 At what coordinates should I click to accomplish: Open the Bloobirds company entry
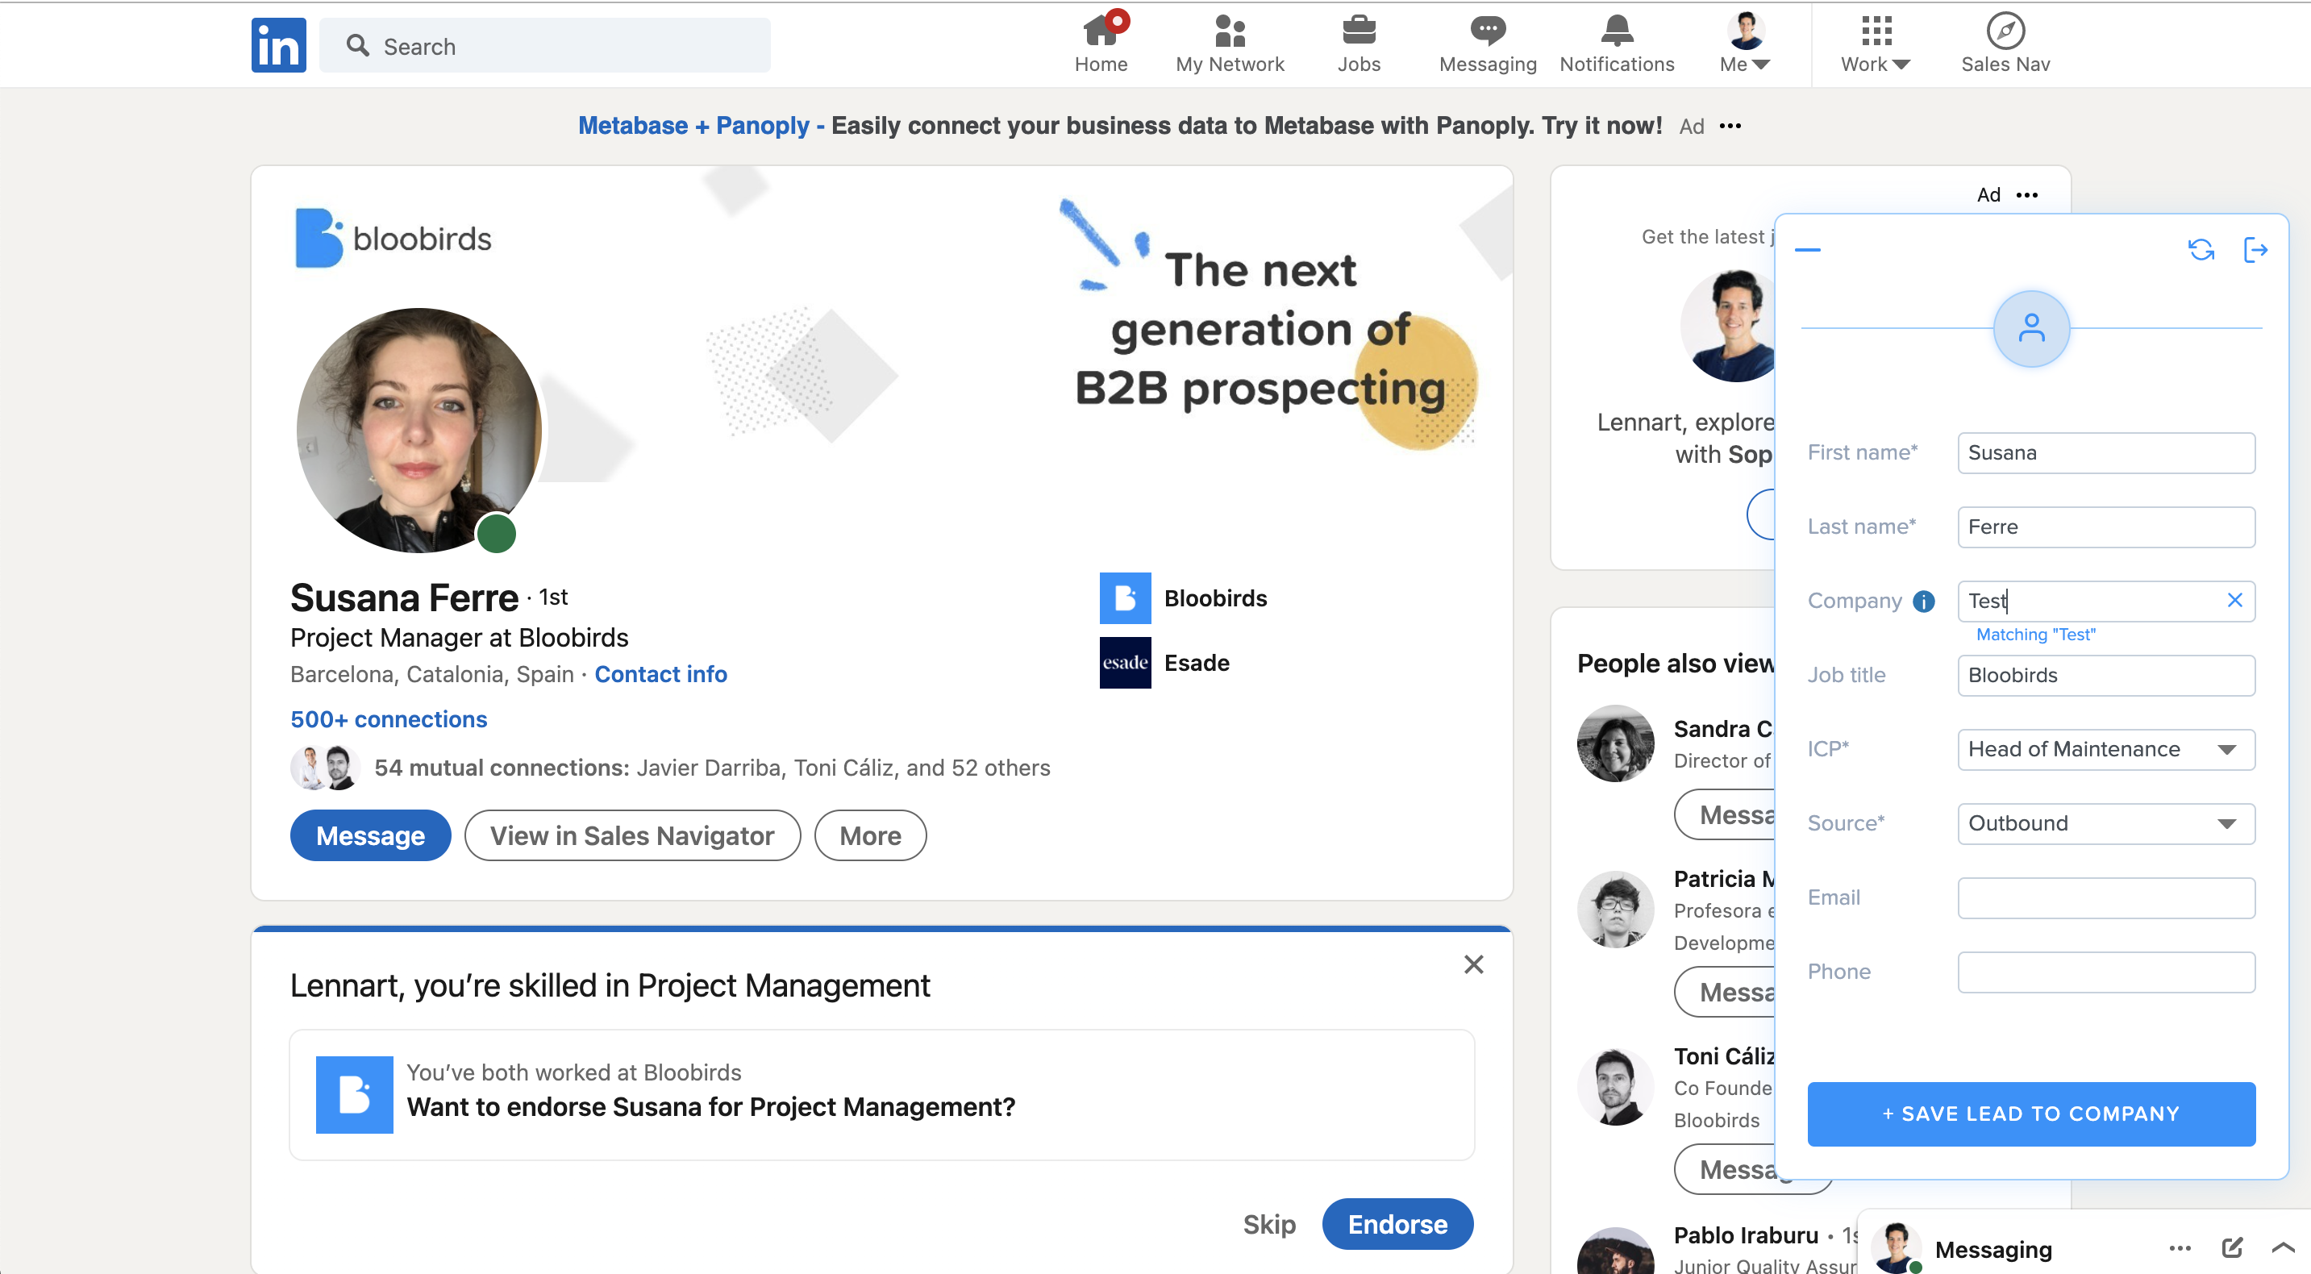point(1183,598)
